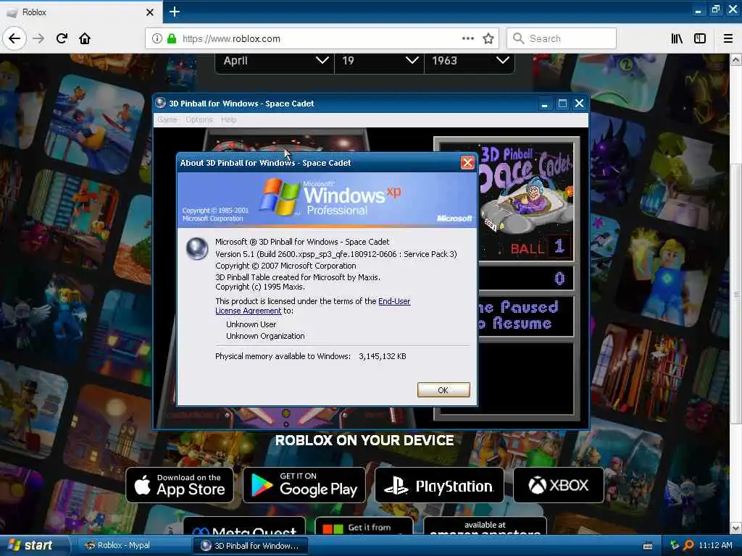Click the Windows XP Professional banner
The width and height of the screenshot is (742, 556).
coord(327,200)
